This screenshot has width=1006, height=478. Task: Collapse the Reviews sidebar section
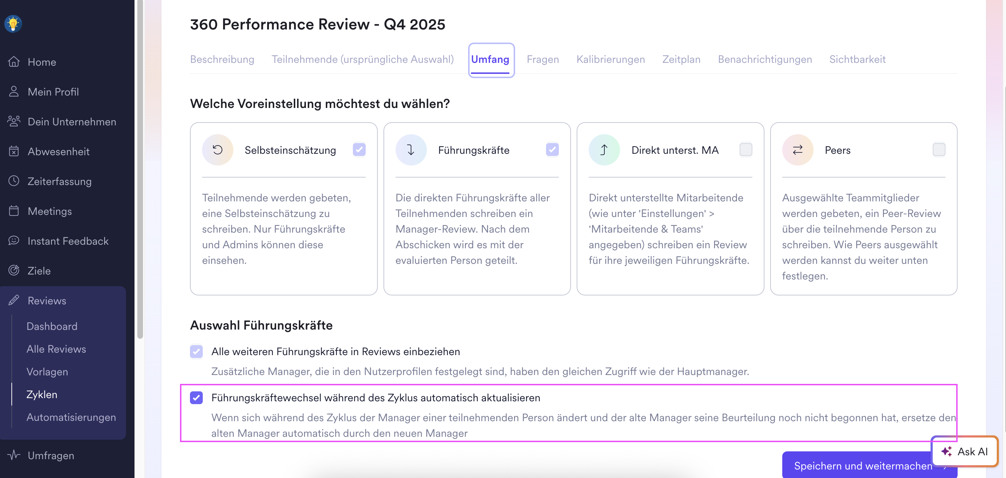pyautogui.click(x=47, y=300)
